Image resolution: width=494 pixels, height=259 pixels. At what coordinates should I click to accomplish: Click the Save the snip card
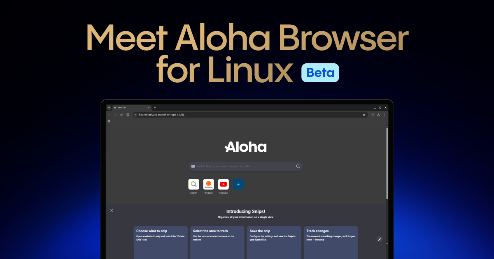pos(274,242)
